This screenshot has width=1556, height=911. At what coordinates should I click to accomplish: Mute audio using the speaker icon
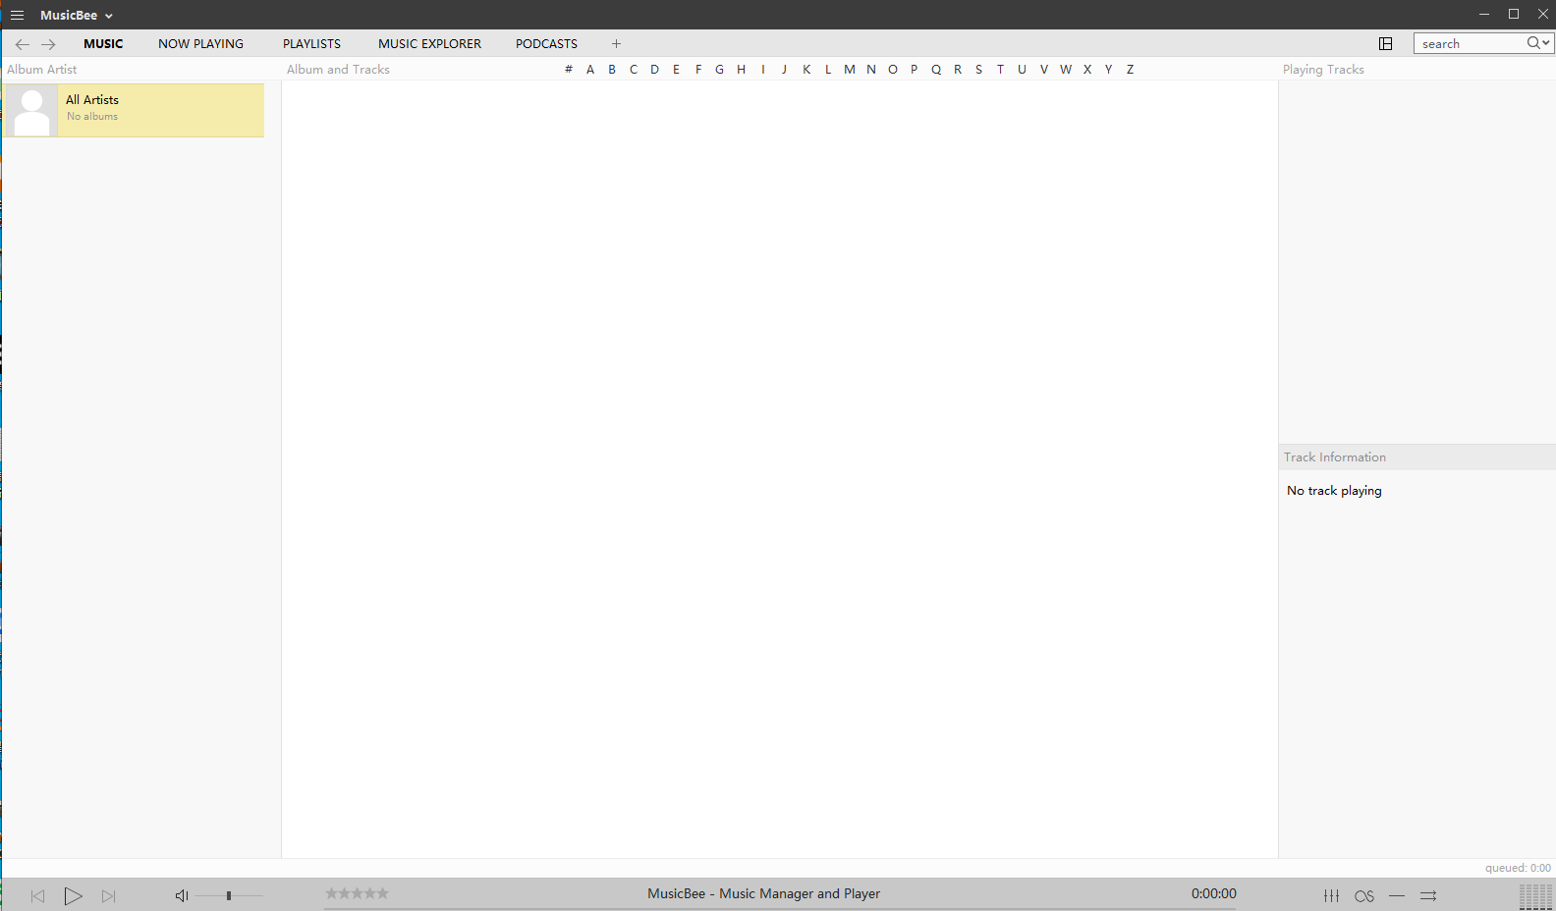coord(182,895)
